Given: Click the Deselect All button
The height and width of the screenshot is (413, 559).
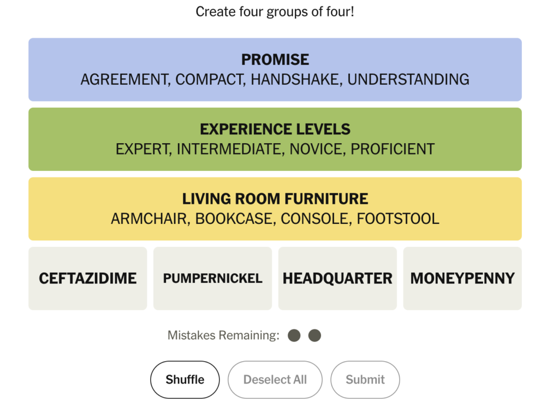Looking at the screenshot, I should click(275, 380).
